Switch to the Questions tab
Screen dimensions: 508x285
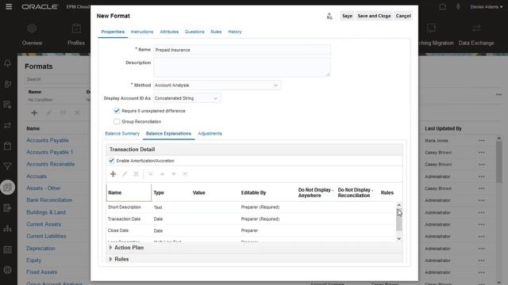coord(194,32)
